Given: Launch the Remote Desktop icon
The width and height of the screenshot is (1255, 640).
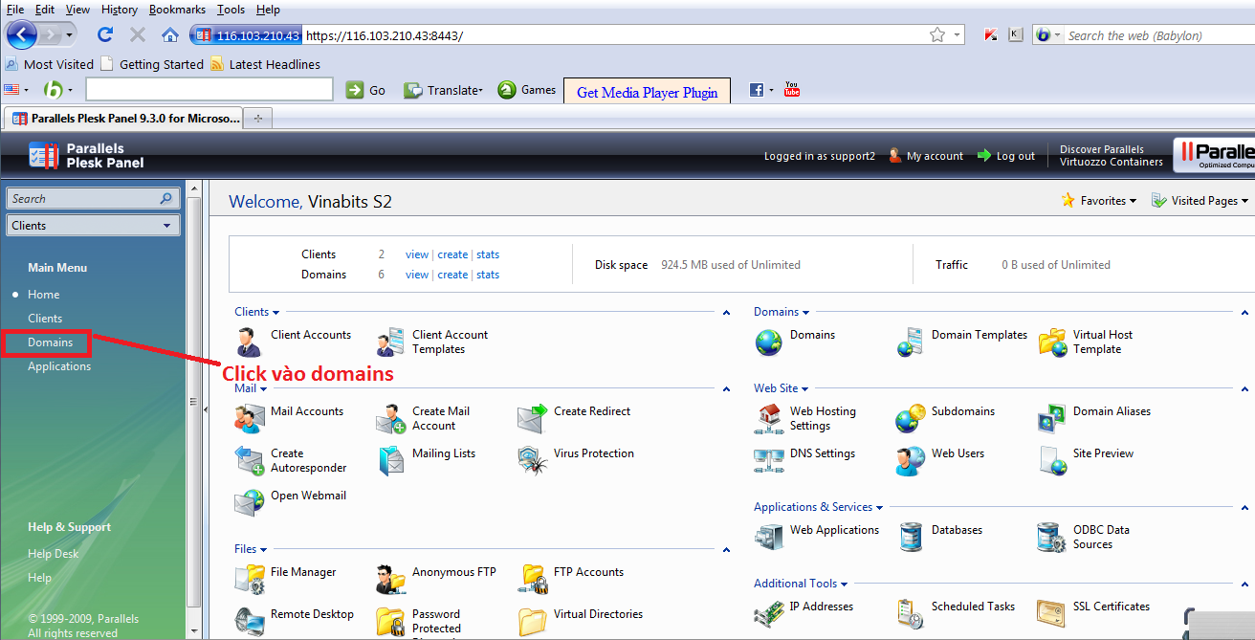Looking at the screenshot, I should (x=249, y=622).
